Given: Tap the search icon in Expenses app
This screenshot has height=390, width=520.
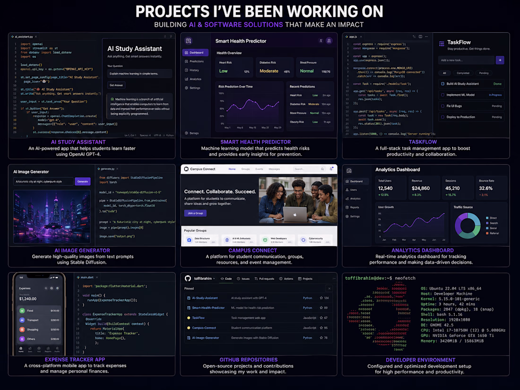Looking at the screenshot, I should [x=46, y=288].
